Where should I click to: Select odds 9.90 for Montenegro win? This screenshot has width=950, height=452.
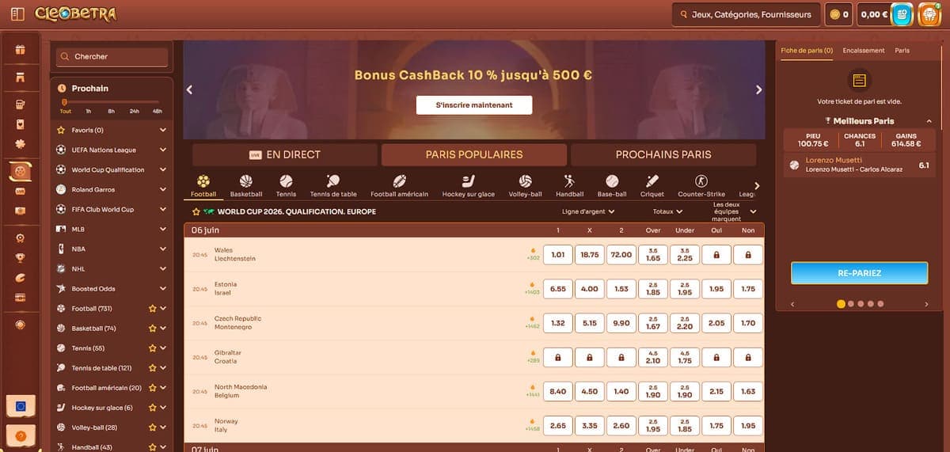621,323
